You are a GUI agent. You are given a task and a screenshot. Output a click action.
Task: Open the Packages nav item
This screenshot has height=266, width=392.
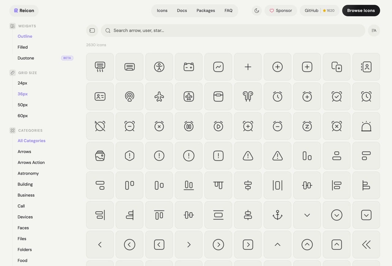206,10
